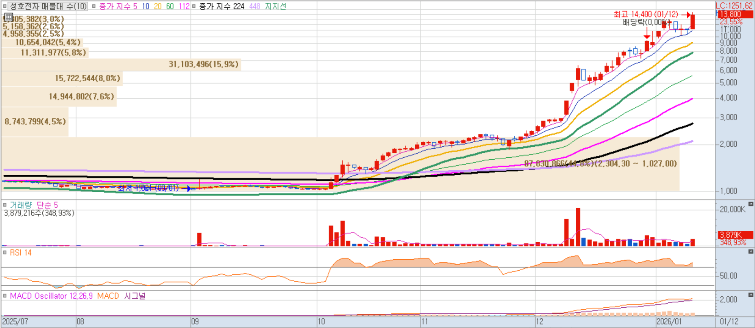Close the 거래량 volume panel
Screen dimensions: 755x328
pyautogui.click(x=751, y=204)
